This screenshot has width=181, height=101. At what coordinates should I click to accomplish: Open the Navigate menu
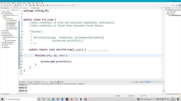point(19,3)
